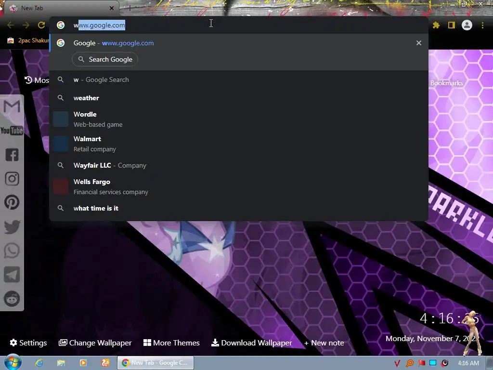Viewport: 493px width, 370px height.
Task: Close the New Tab tab
Action: (112, 8)
